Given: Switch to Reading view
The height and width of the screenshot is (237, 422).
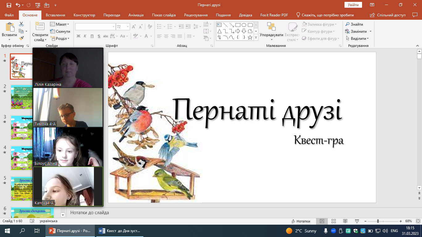Looking at the screenshot, I should [x=345, y=221].
